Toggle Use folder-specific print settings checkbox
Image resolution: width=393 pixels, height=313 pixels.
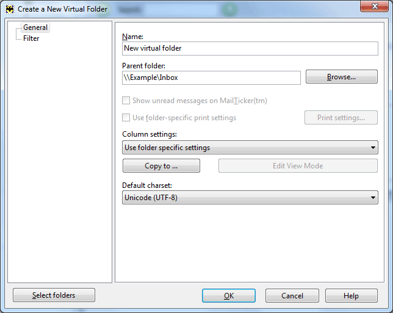pos(126,118)
